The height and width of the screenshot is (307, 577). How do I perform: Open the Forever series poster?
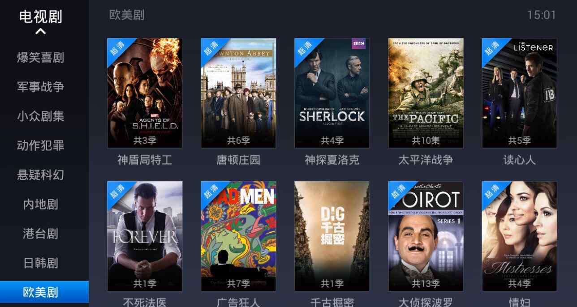145,236
